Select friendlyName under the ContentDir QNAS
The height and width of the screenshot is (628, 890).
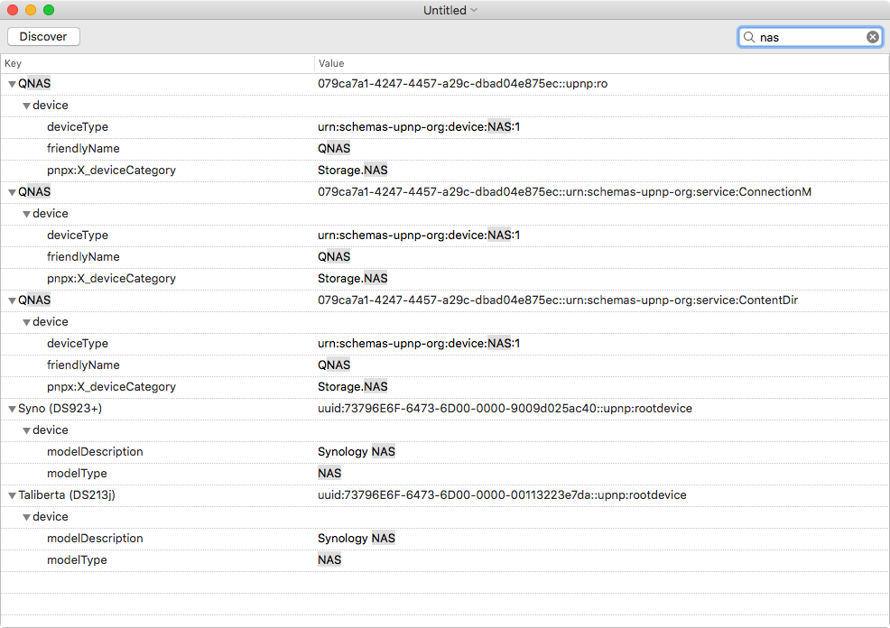coord(445,365)
